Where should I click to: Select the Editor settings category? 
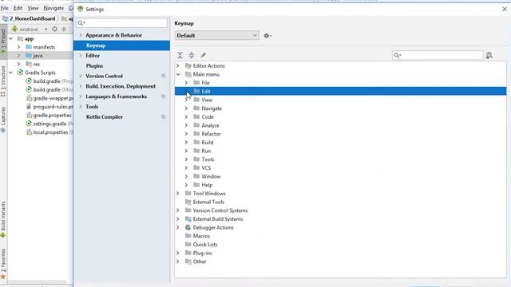(93, 56)
